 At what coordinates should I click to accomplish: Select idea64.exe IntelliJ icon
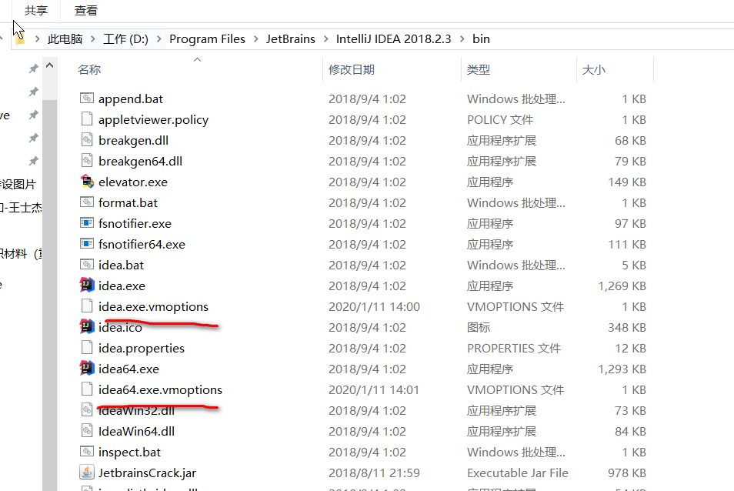pyautogui.click(x=87, y=368)
